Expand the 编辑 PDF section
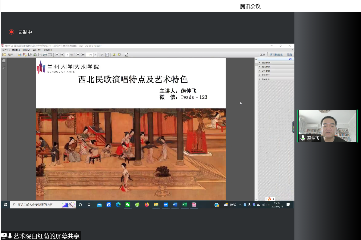 [276, 67]
